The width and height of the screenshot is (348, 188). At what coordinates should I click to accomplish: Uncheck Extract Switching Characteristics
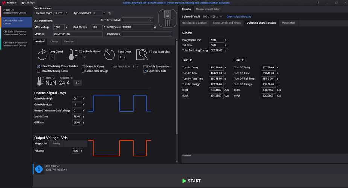coord(38,67)
